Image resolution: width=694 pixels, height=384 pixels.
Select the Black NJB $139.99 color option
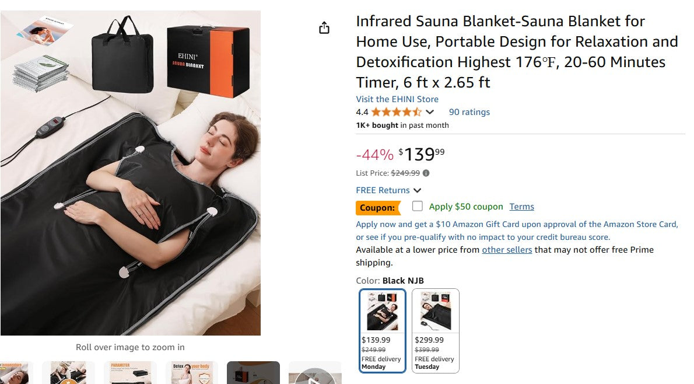click(383, 330)
